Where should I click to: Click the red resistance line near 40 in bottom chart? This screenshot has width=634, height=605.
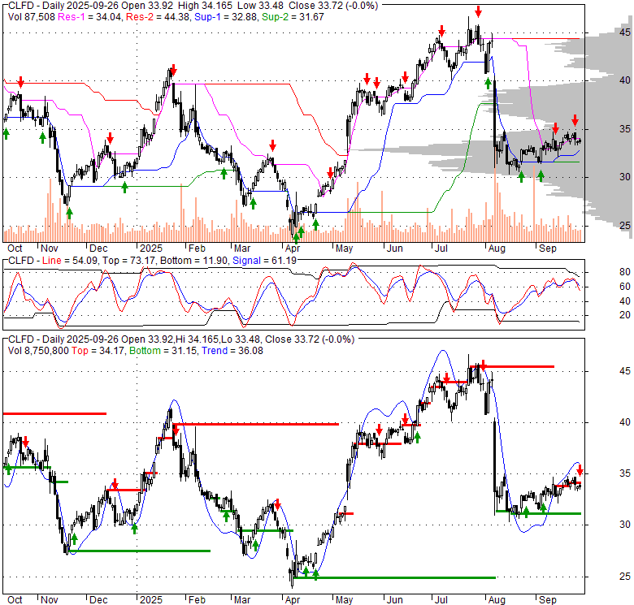(256, 424)
